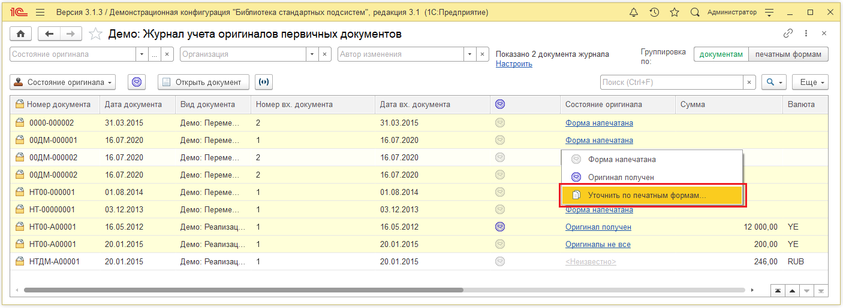Choose Уточнить по печатным формам menu item
Viewport: 843px width, 308px height.
point(652,195)
